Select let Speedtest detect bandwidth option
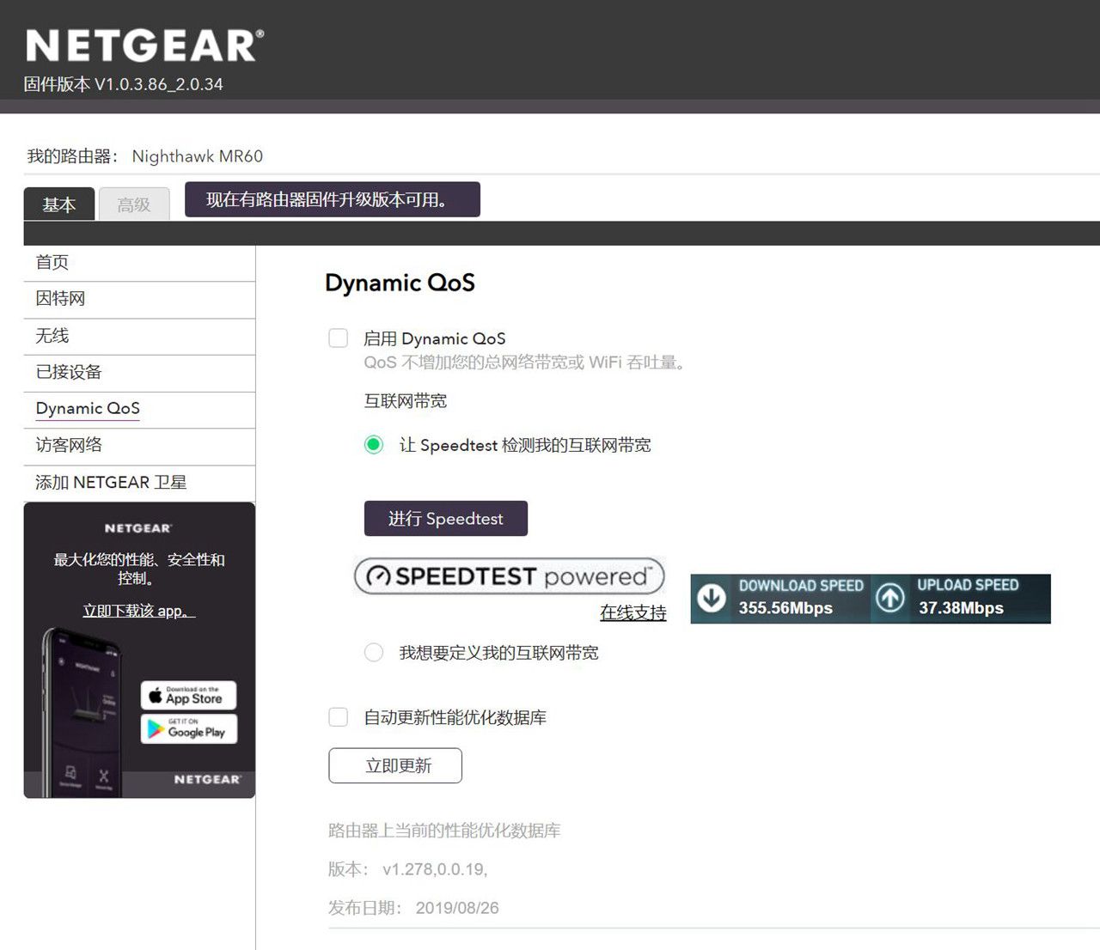1100x950 pixels. pos(374,445)
